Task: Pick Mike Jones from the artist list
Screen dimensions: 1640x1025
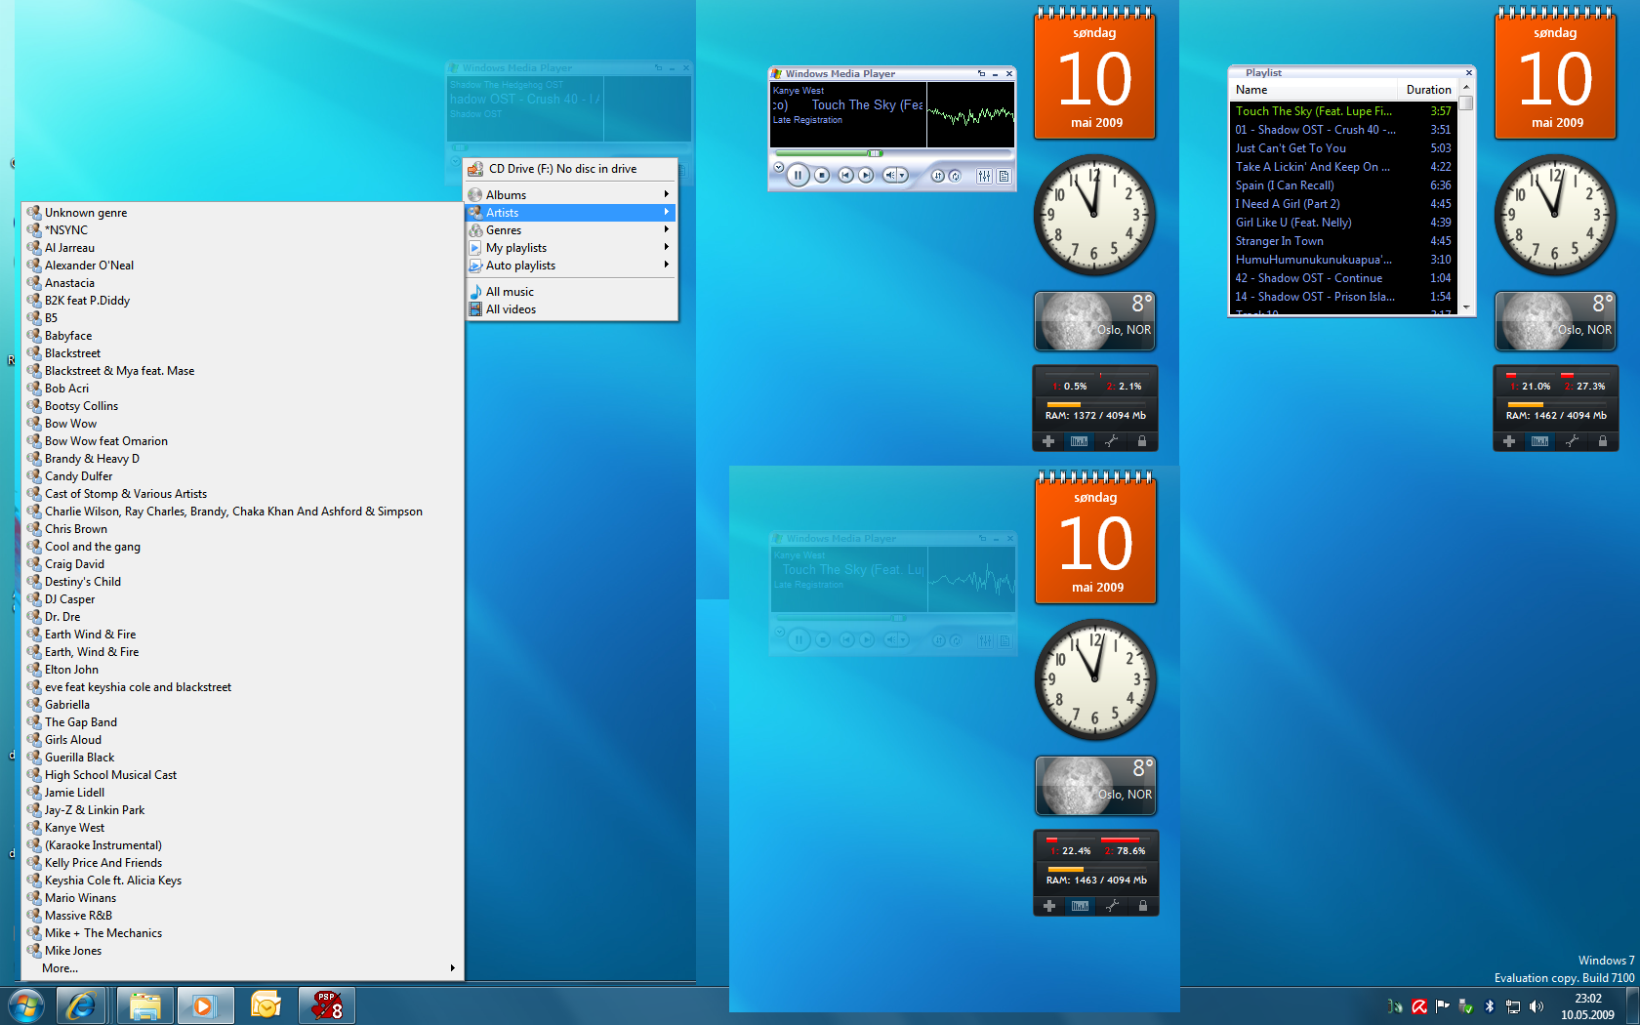Action: click(242, 951)
